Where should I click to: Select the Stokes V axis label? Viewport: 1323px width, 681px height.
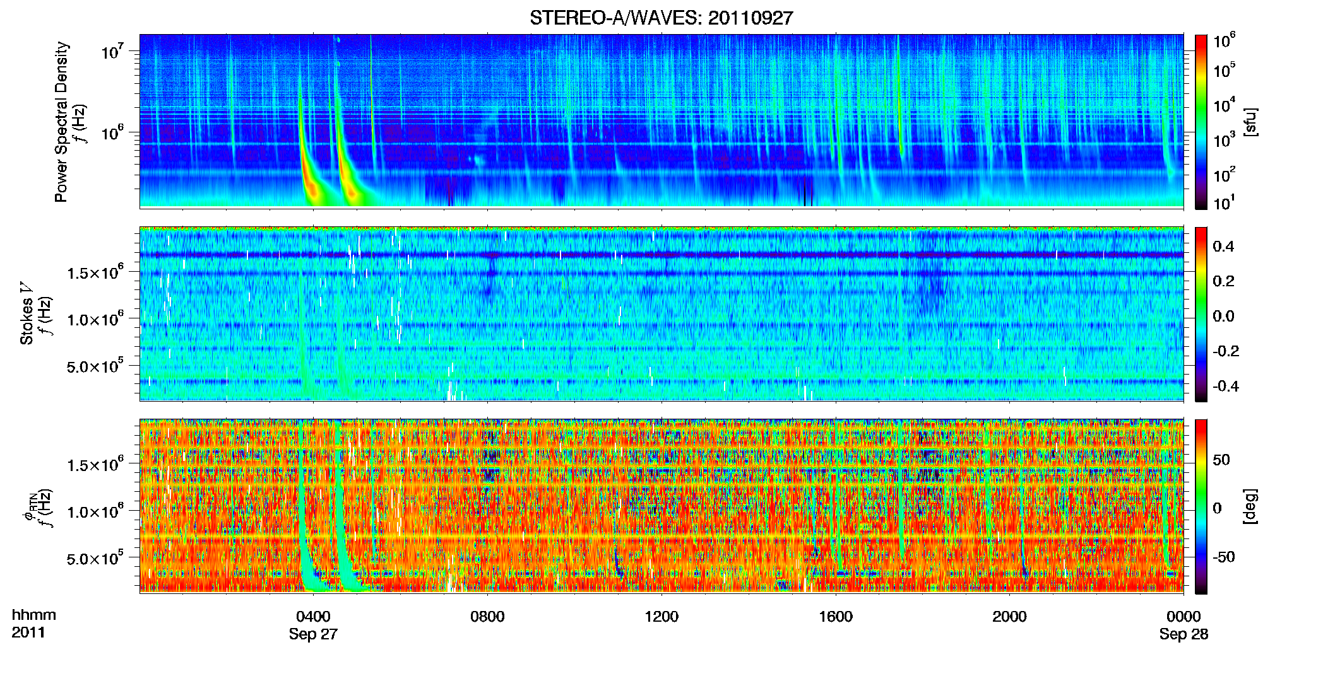tap(27, 313)
